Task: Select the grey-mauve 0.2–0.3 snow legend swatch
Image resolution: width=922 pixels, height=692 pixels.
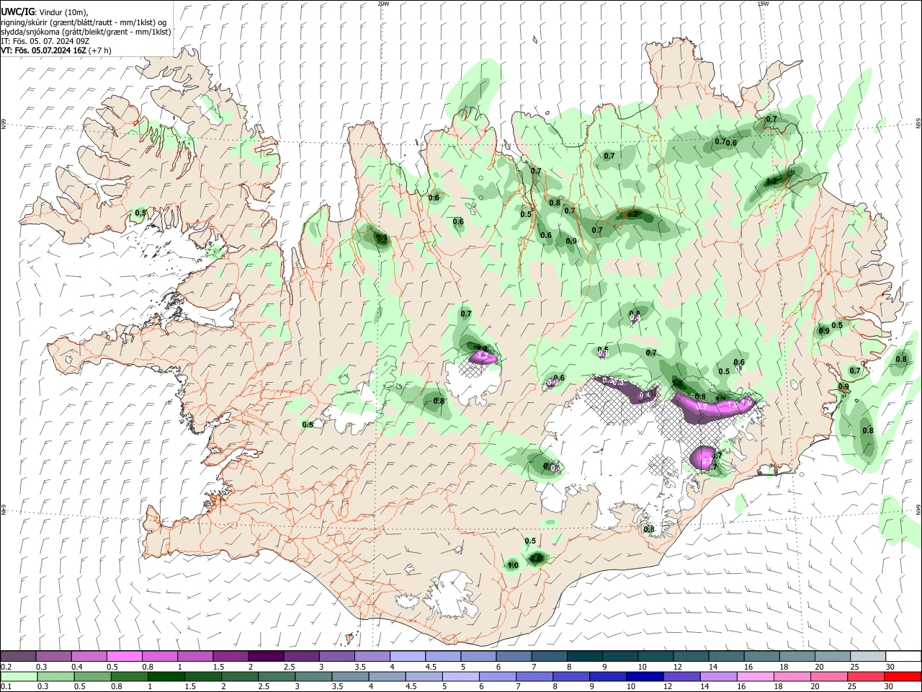Action: (x=19, y=657)
